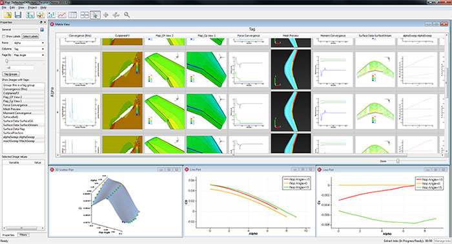
Task: Activate the magnifier zoom tool
Action: (127, 15)
